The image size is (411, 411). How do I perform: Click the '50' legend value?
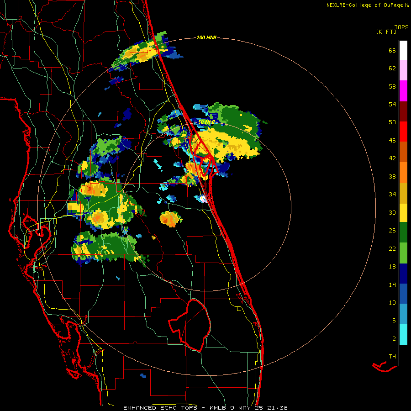(392, 122)
